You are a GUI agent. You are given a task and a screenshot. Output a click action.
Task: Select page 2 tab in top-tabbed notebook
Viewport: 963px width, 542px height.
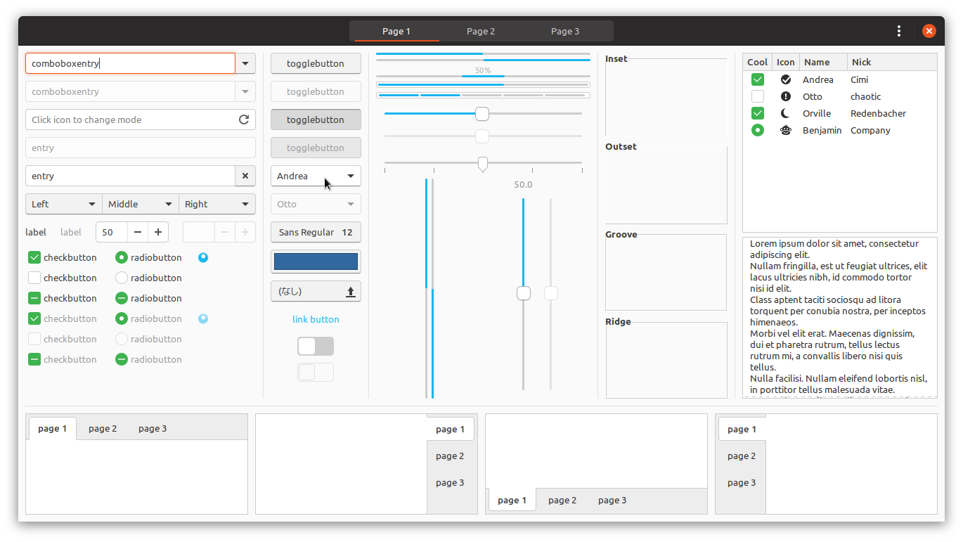click(x=103, y=428)
